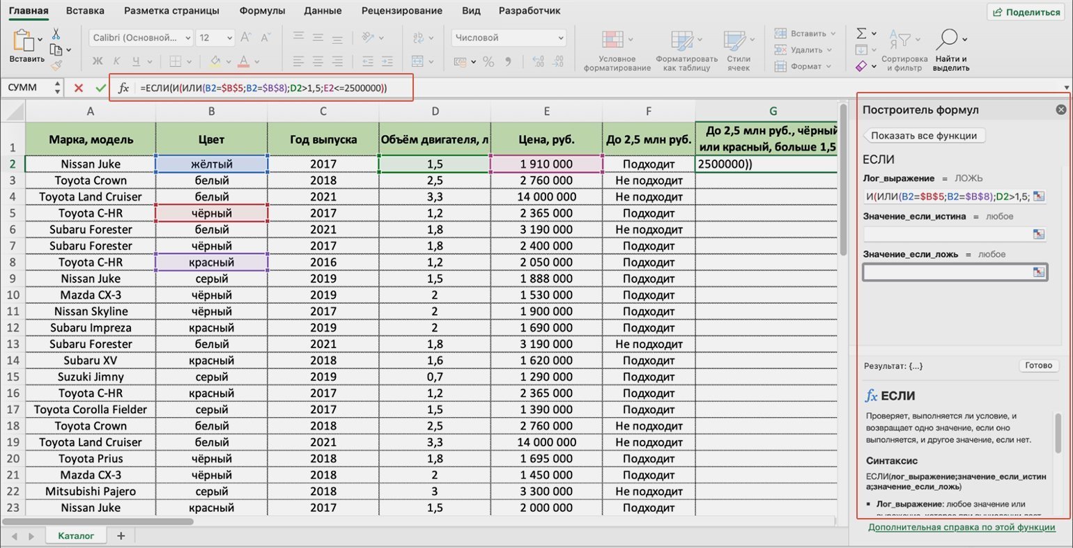The width and height of the screenshot is (1073, 548).
Task: Open the font size 12 dropdown
Action: coord(215,38)
